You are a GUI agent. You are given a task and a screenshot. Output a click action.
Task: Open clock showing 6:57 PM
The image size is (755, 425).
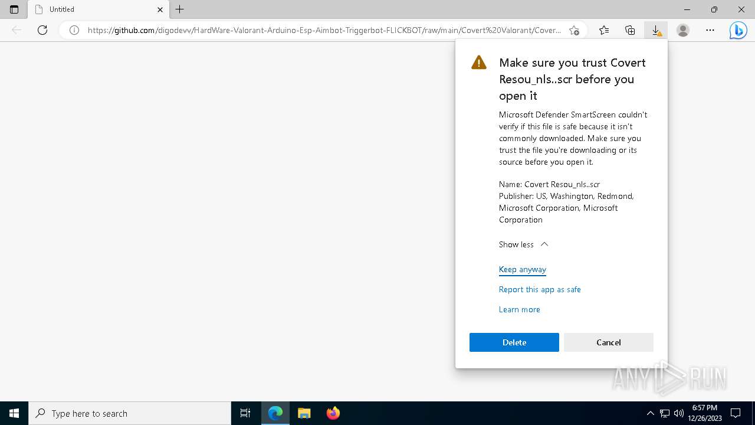(x=705, y=413)
